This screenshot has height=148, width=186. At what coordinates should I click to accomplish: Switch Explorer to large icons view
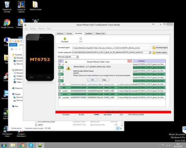tap(121, 128)
